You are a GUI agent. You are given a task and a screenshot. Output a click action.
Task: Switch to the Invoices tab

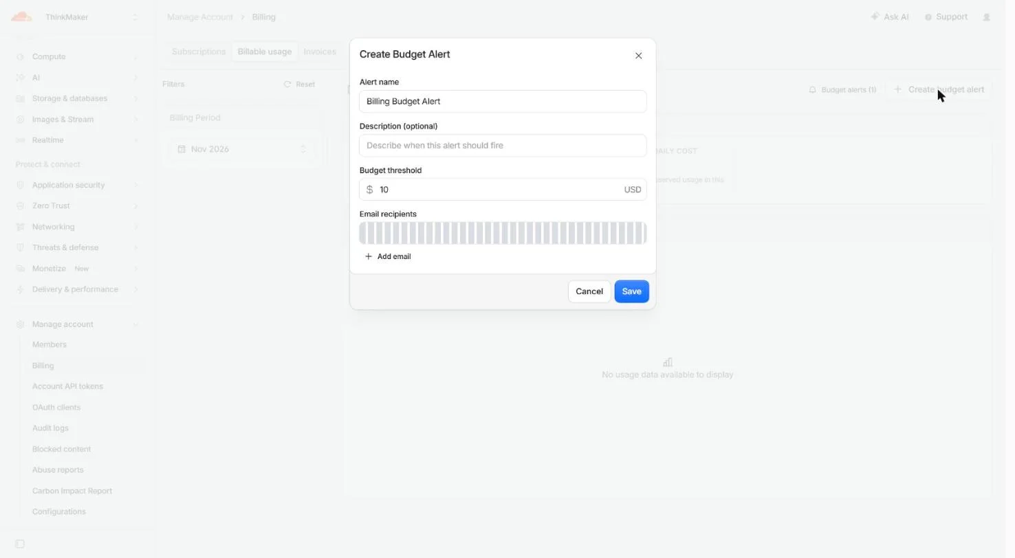pyautogui.click(x=320, y=52)
